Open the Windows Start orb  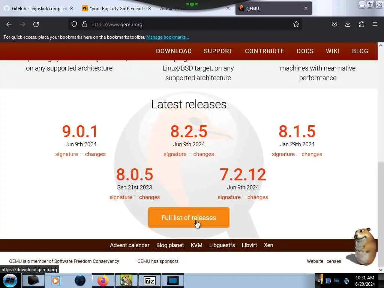pyautogui.click(x=10, y=280)
